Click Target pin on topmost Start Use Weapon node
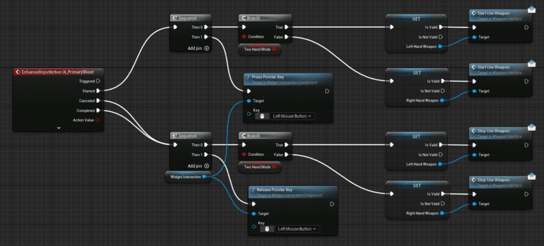The width and height of the screenshot is (544, 246). click(474, 37)
